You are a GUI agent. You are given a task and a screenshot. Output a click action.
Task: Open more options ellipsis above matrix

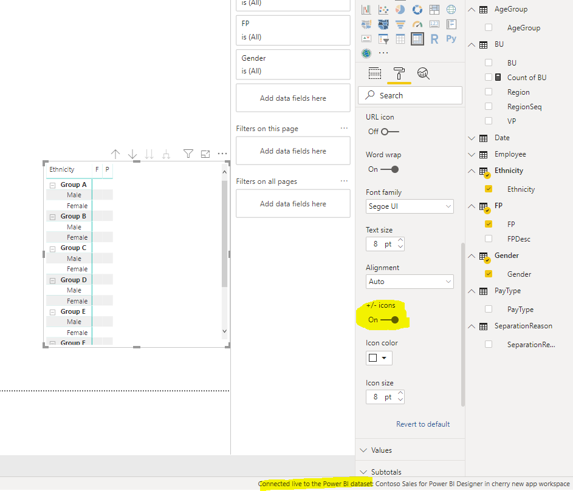click(x=222, y=154)
